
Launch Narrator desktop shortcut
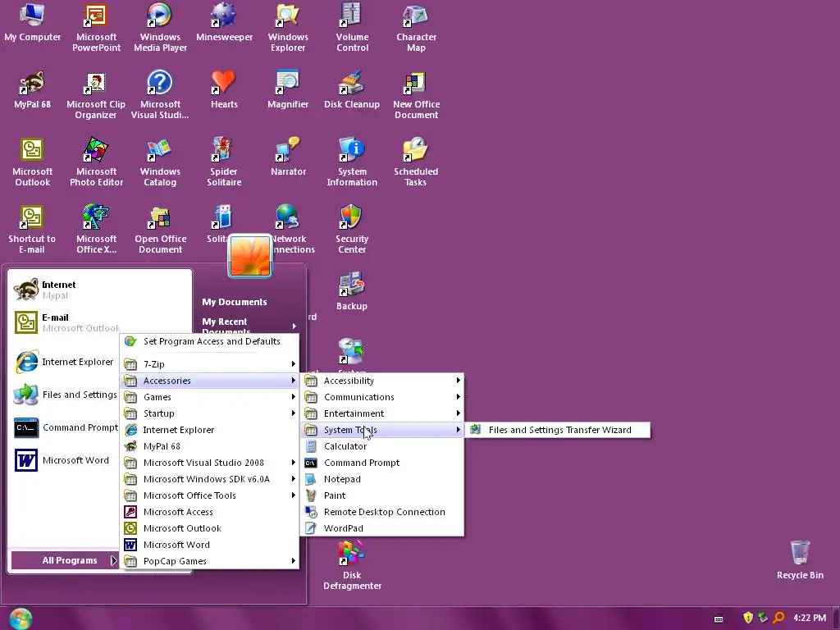click(288, 157)
